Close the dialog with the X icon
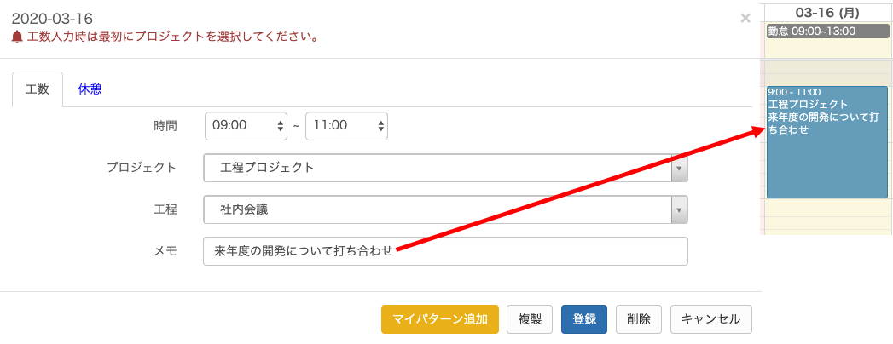Viewport: 893px width, 344px height. tap(745, 18)
